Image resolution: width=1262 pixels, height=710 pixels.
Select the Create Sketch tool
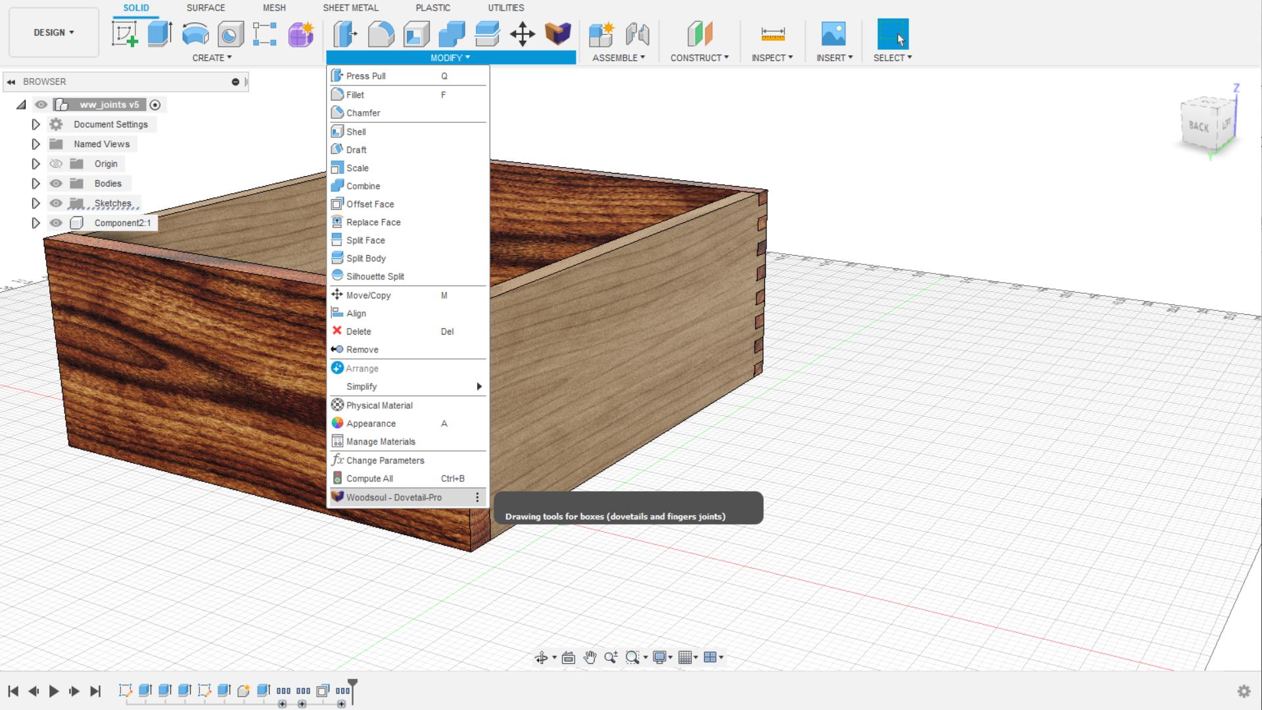point(124,34)
